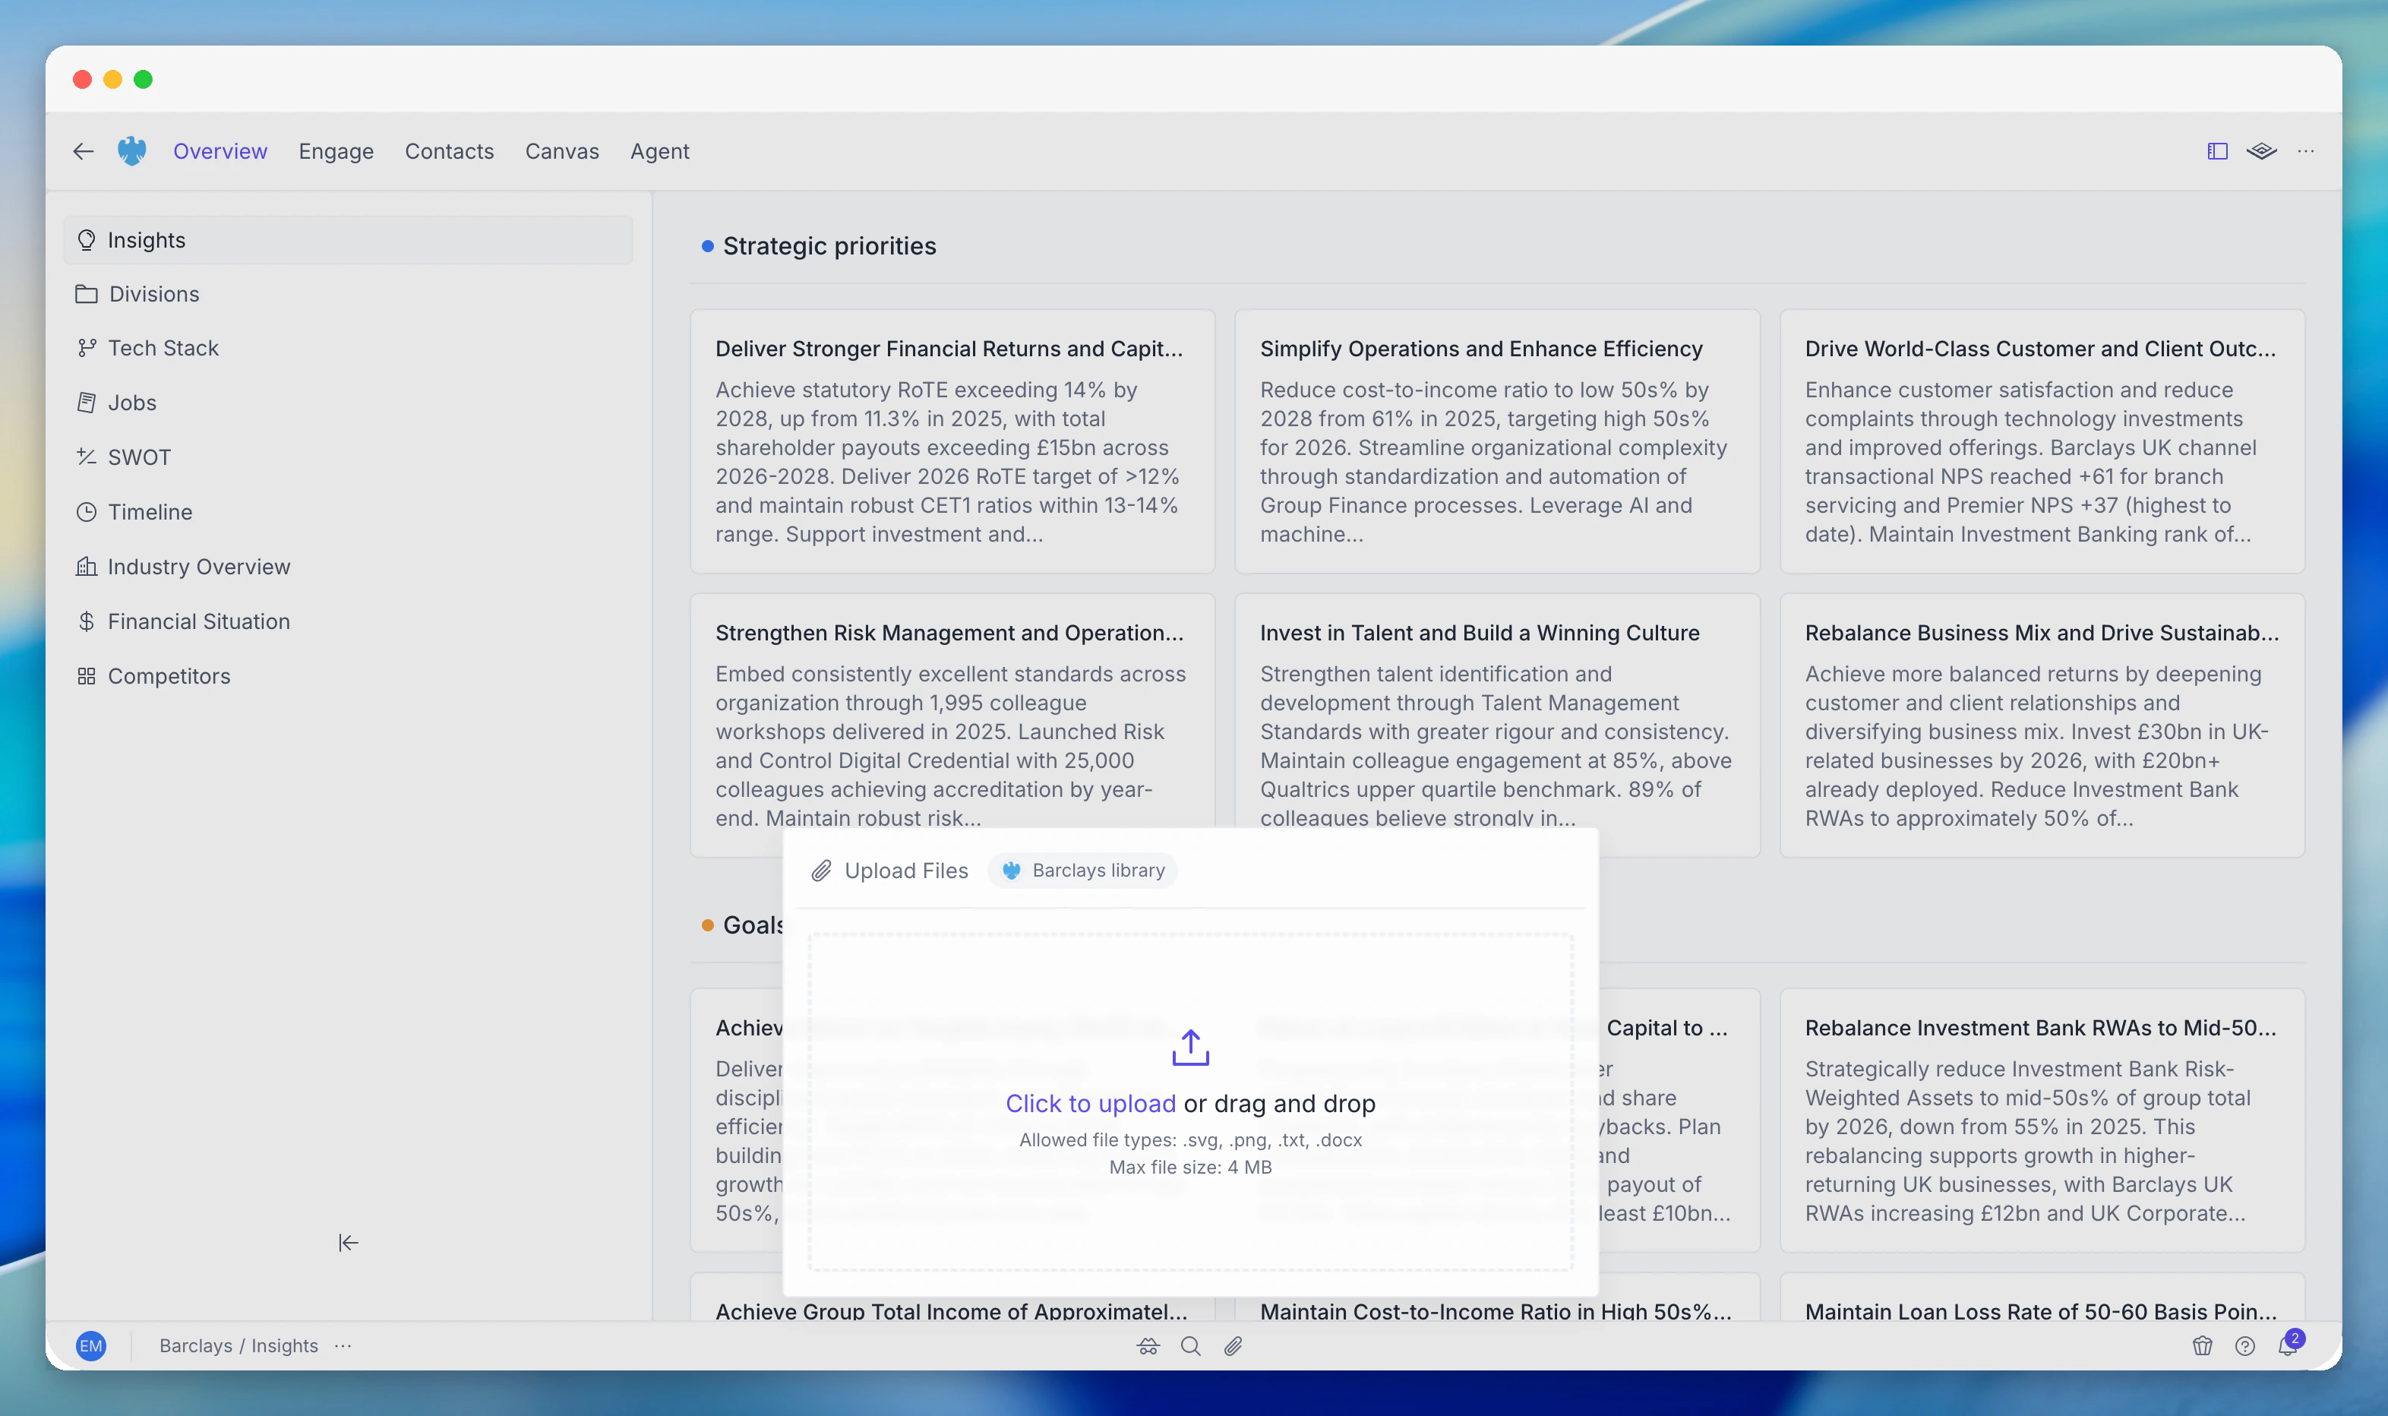Screen dimensions: 2388x1416
Task: Go back with the left arrow
Action: [83, 150]
